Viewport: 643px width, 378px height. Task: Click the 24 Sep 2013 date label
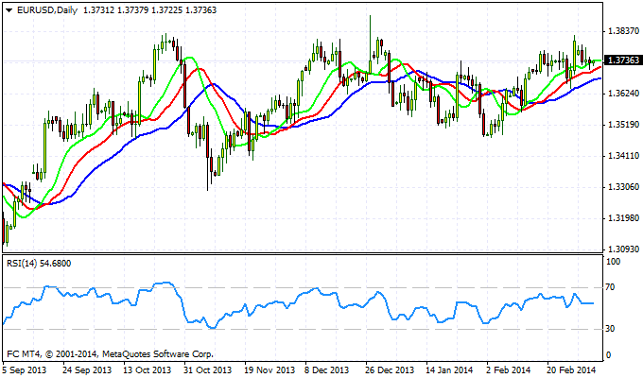click(x=87, y=369)
